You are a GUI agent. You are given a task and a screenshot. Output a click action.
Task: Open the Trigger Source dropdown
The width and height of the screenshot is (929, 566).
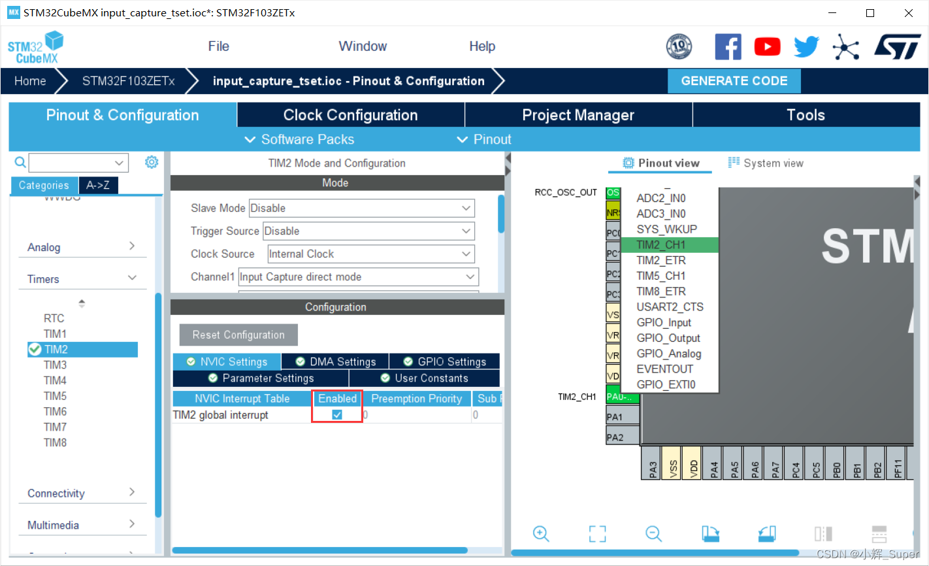tap(368, 231)
